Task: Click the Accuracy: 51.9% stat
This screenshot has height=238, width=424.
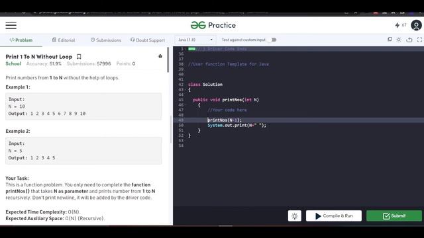Action: click(x=44, y=63)
